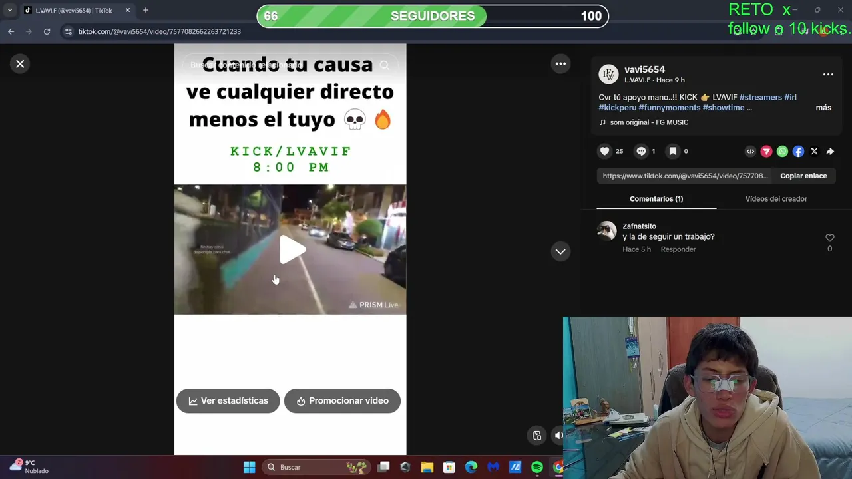This screenshot has height=479, width=852.
Task: Open the video more options menu
Action: [x=560, y=64]
